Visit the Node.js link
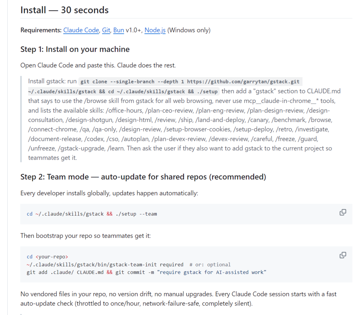Screen dimensions: 360x315 click(155, 30)
